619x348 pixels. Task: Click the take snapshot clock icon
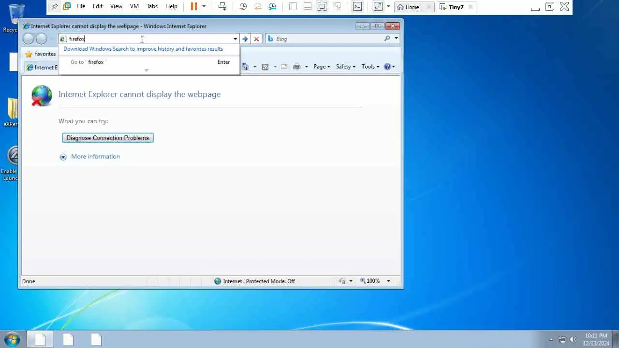point(243,6)
